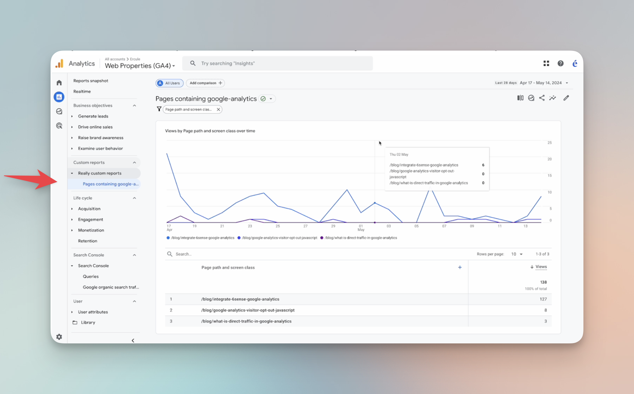Toggle /blog/what-is-direct-traffic legend swatch
The width and height of the screenshot is (634, 394).
[322, 238]
